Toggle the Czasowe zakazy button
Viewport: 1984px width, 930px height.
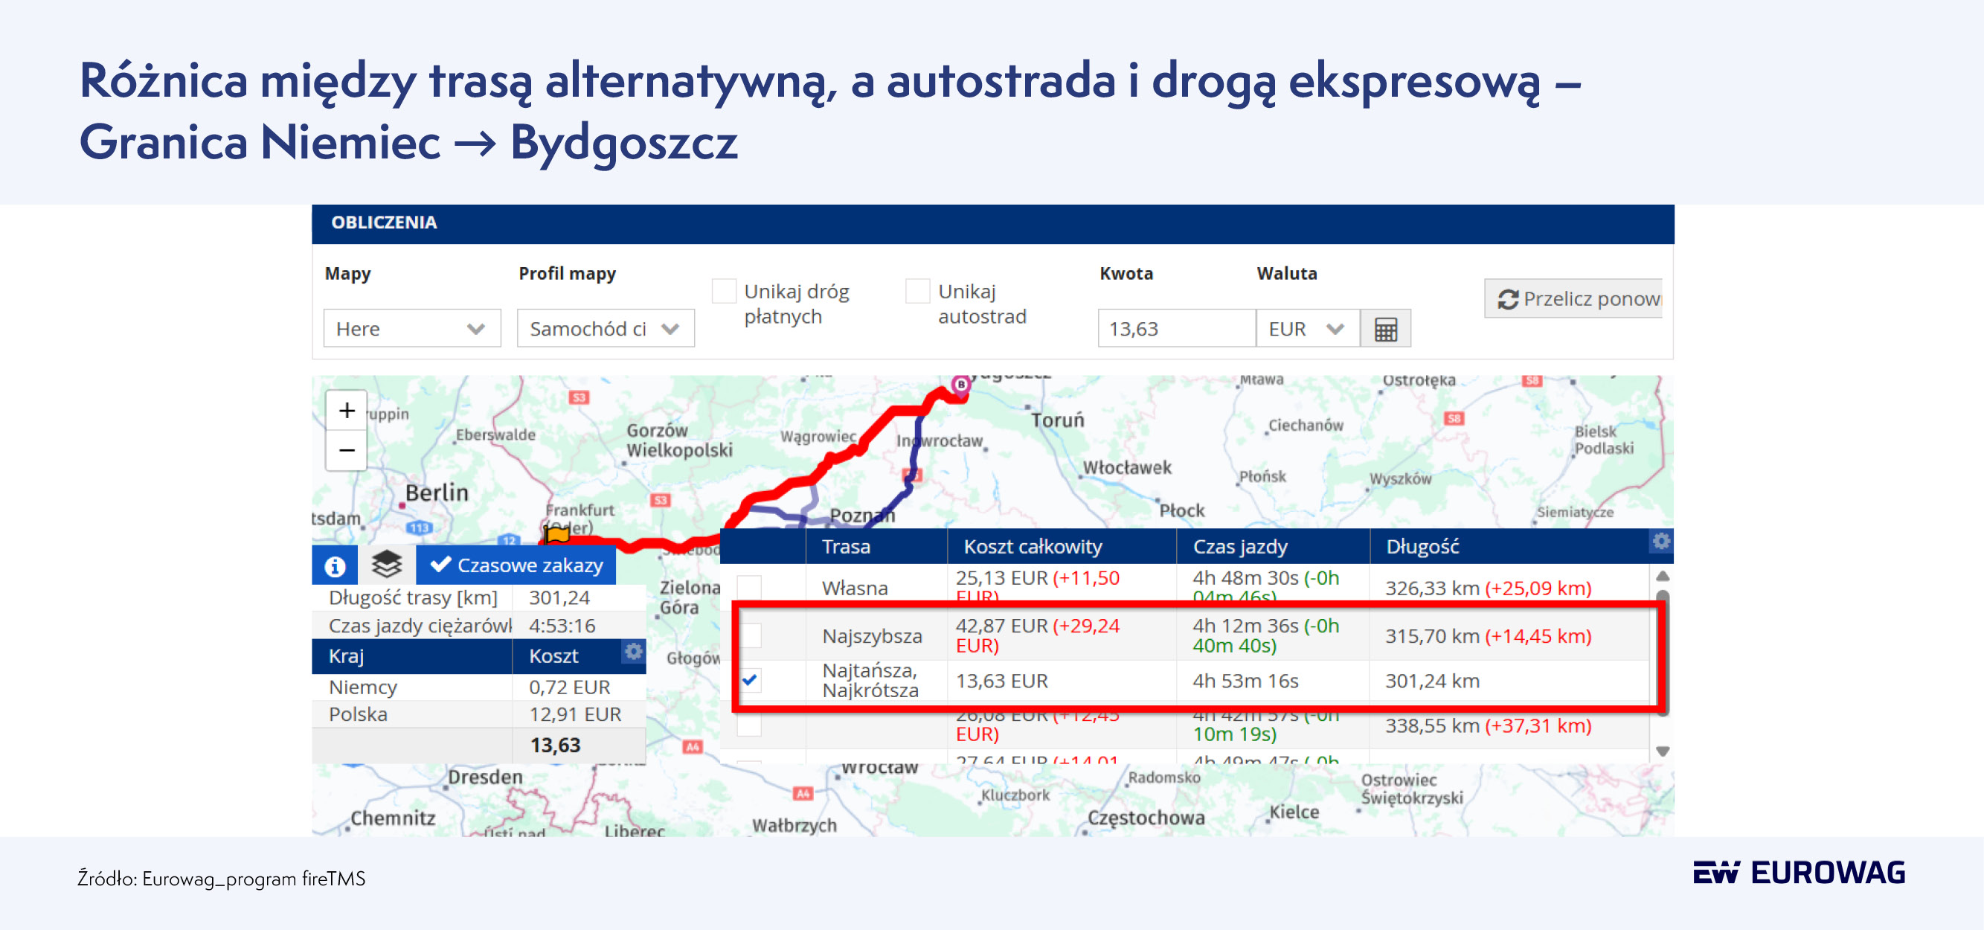[516, 565]
